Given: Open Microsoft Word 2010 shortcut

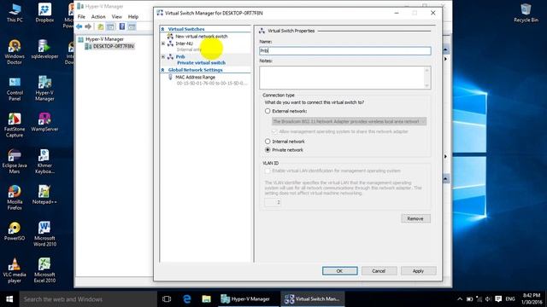Looking at the screenshot, I should tap(44, 234).
